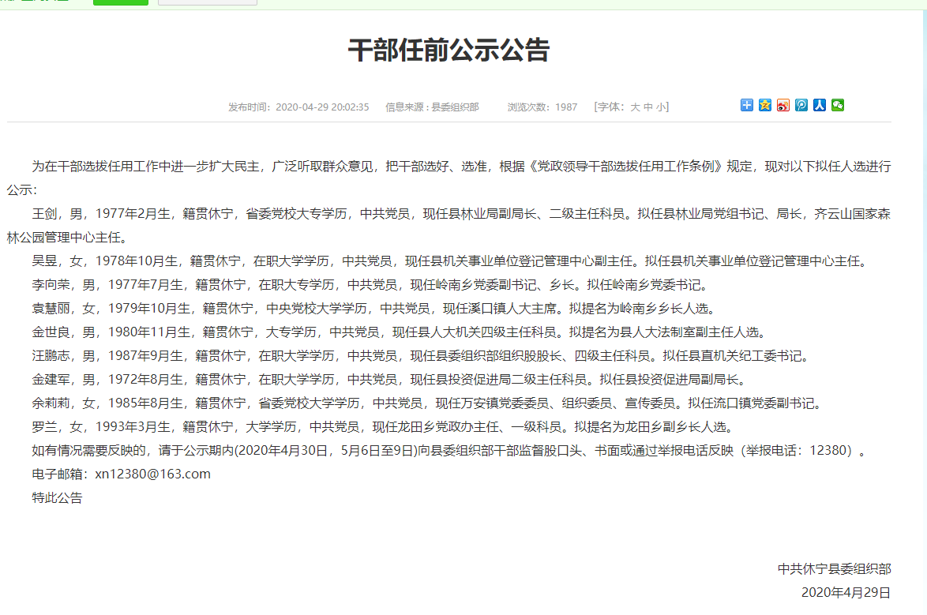Screen dimensions: 927x615
Task: Click the closing line 特此公告
Action: (x=58, y=497)
